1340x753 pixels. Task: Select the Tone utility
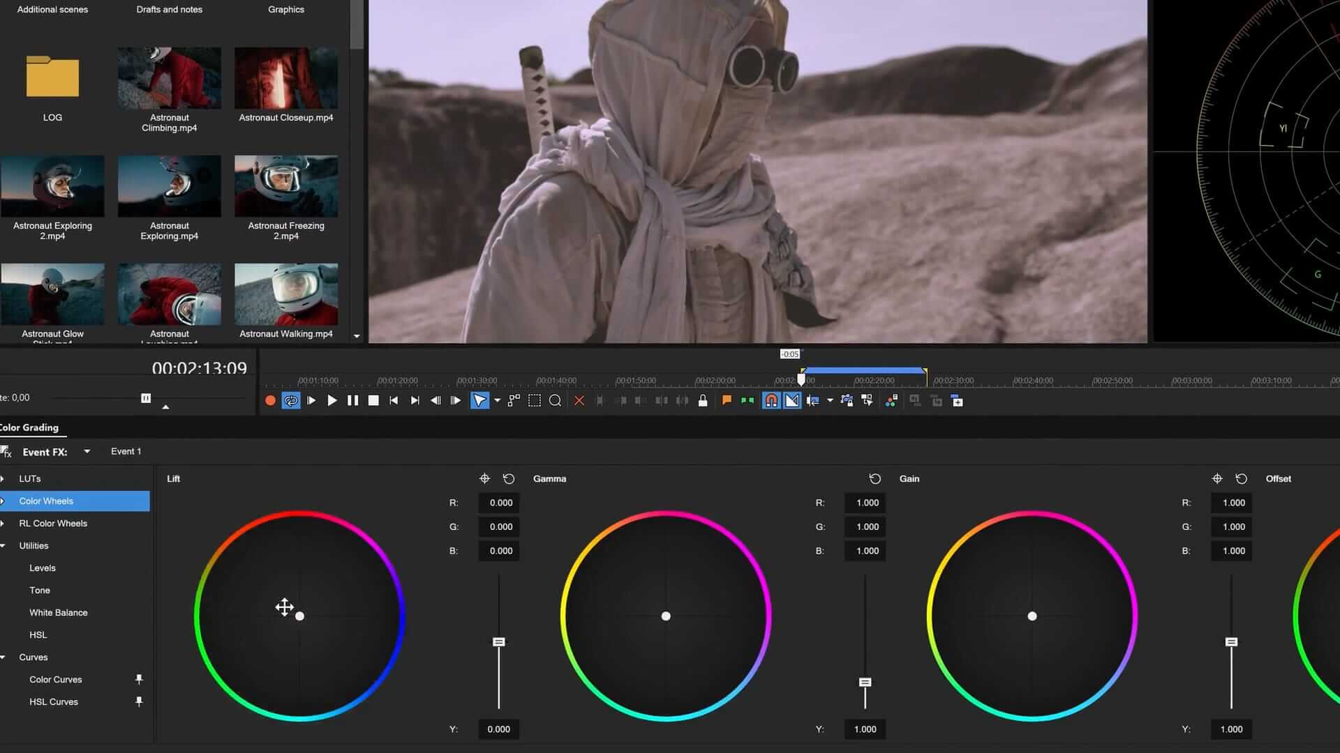(40, 590)
